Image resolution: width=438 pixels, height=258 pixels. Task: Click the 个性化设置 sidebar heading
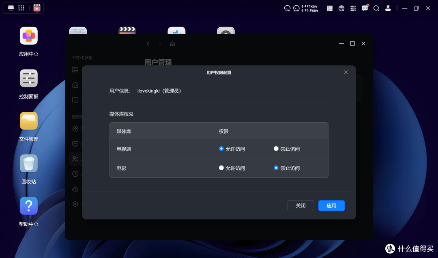point(82,58)
